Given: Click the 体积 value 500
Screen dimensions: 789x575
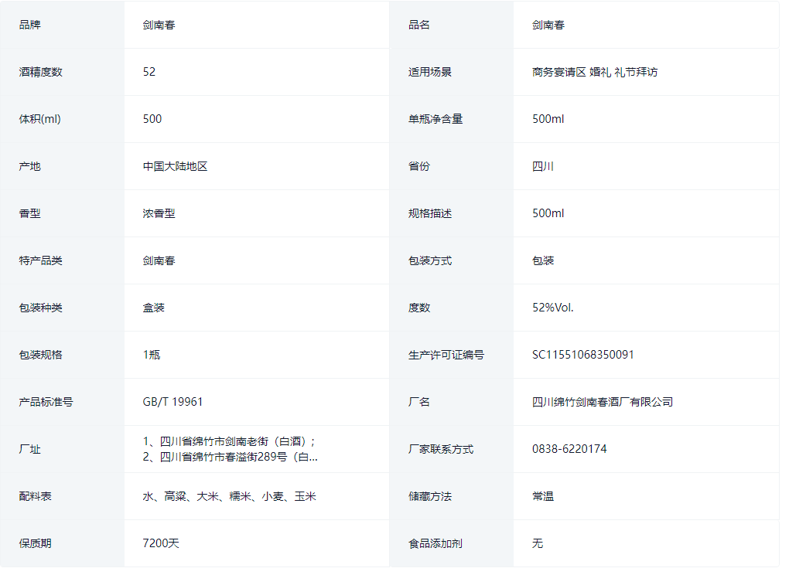Looking at the screenshot, I should pyautogui.click(x=152, y=119).
